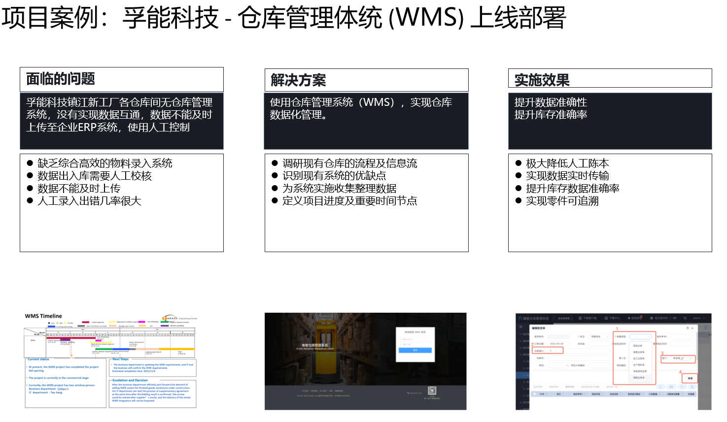Select bullet 实现数据实时传输
Image resolution: width=727 pixels, height=422 pixels.
[562, 176]
